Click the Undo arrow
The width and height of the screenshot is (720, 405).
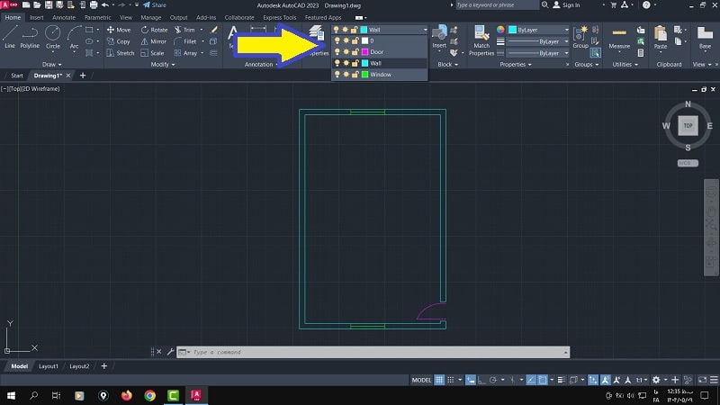click(x=105, y=5)
